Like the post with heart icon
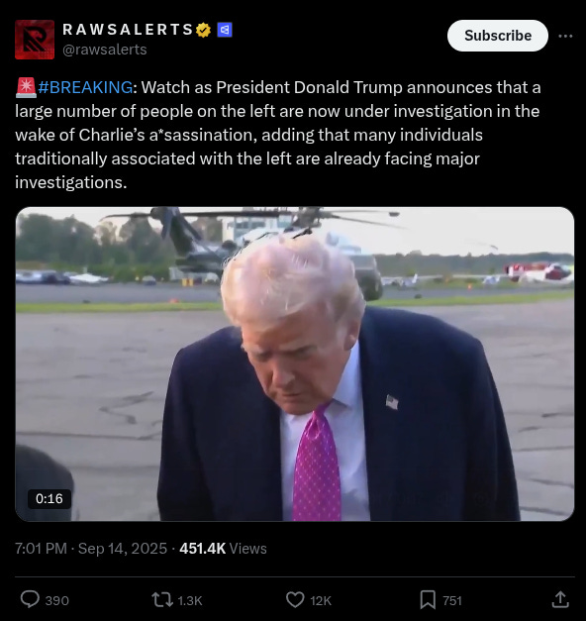Image resolution: width=586 pixels, height=621 pixels. click(295, 599)
